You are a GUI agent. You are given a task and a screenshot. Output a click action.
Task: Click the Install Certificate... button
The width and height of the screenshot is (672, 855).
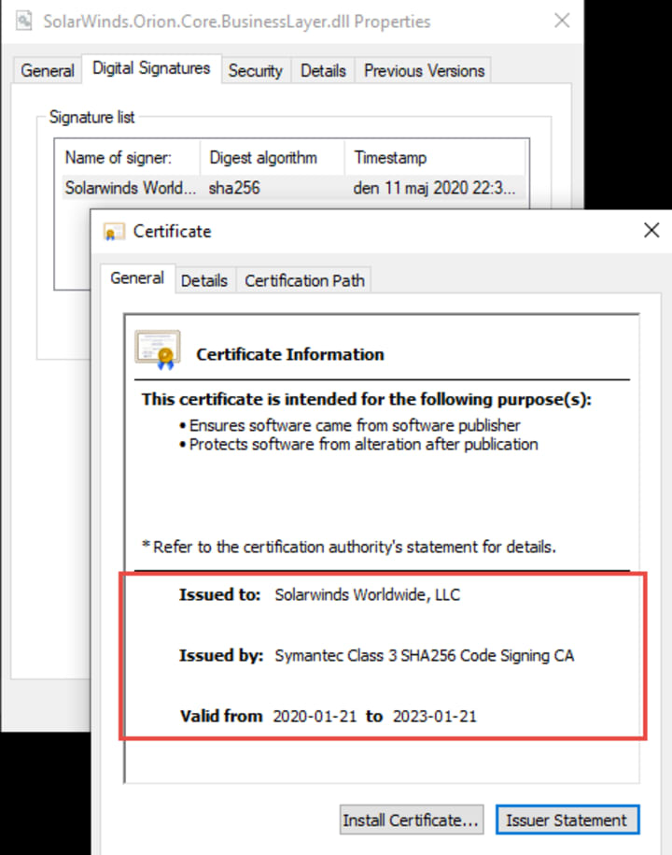tap(412, 820)
